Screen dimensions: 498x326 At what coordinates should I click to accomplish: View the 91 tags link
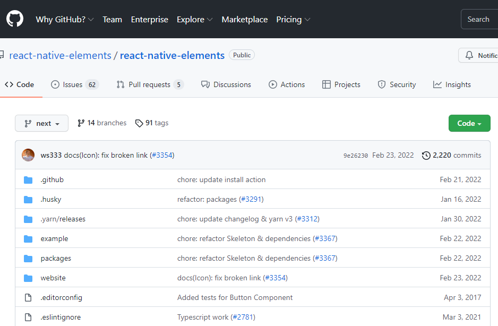click(152, 123)
